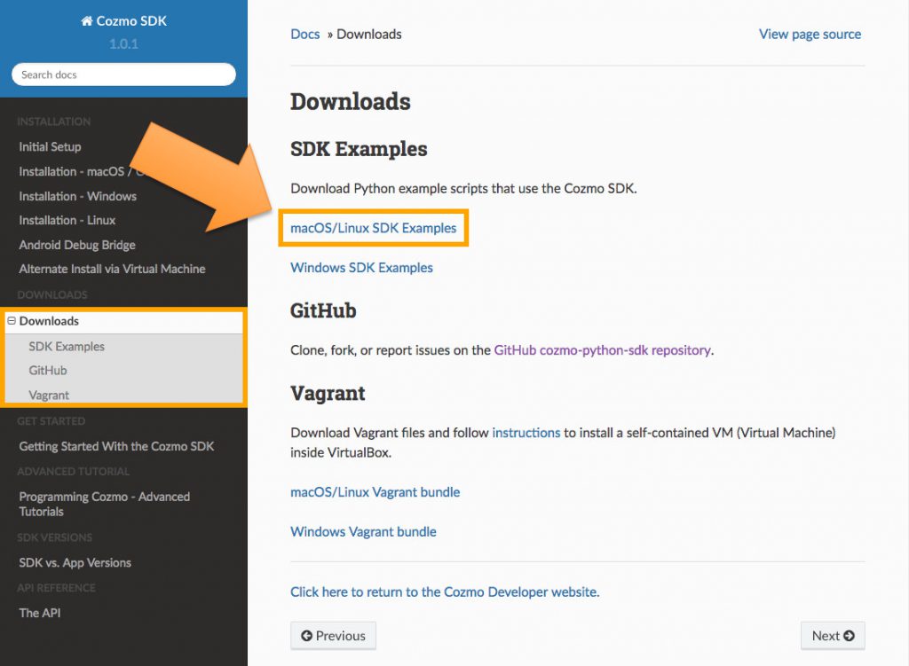909x666 pixels.
Task: Click the Docs breadcrumb link
Action: (304, 34)
